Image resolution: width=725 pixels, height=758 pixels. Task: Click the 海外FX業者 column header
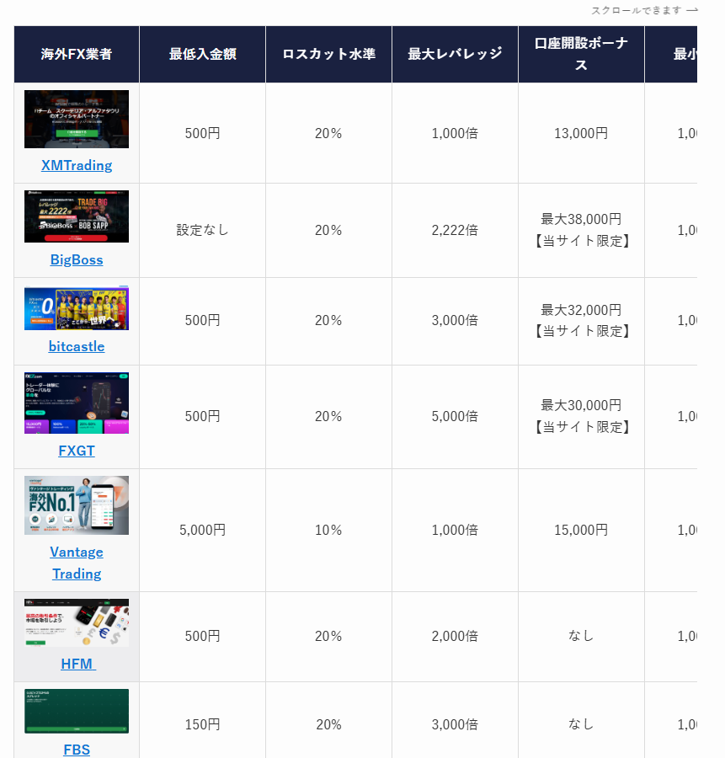(77, 55)
